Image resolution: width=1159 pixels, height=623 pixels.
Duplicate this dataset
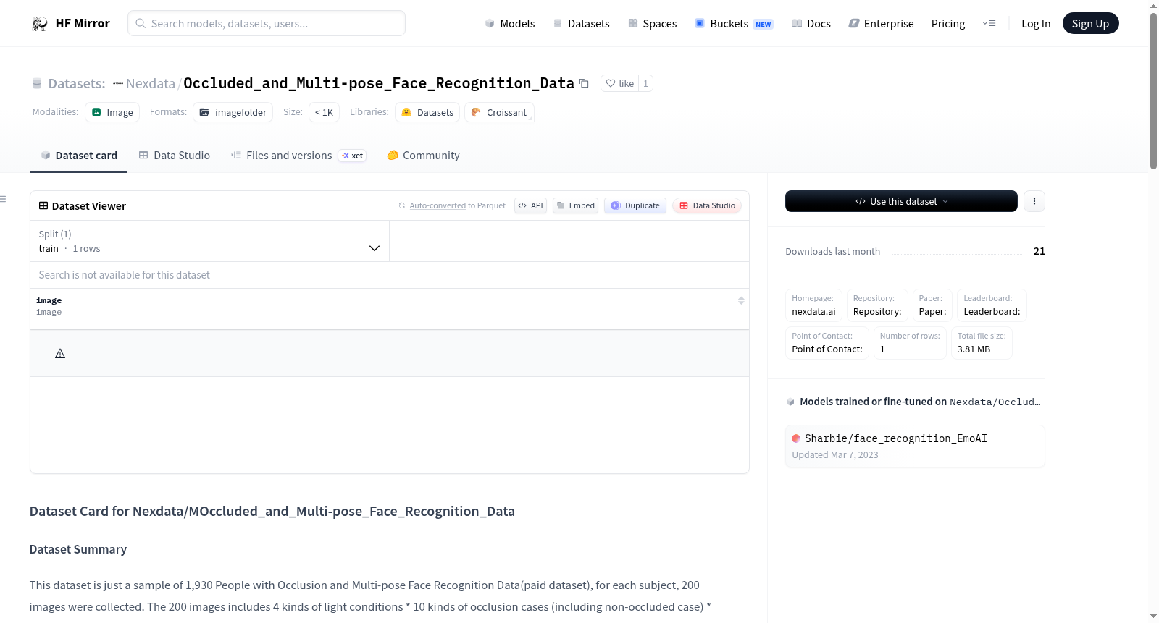[x=635, y=205]
